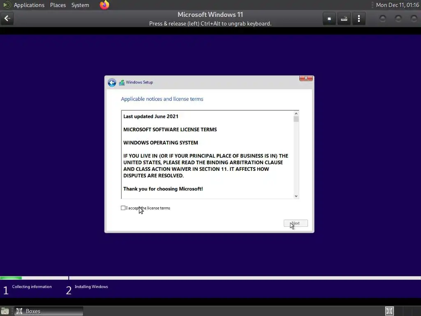Image resolution: width=421 pixels, height=316 pixels.
Task: Click the WINDOWS OPERATING SYSTEM line
Action: (x=161, y=143)
